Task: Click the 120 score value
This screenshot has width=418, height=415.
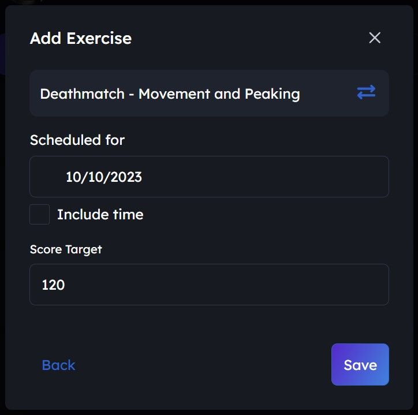Action: 53,285
